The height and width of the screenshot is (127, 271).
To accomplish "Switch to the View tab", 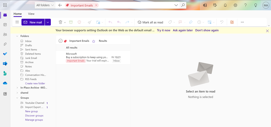I will 31,14.
